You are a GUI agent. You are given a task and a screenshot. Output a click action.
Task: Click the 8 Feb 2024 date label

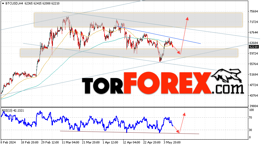[x=8, y=142]
